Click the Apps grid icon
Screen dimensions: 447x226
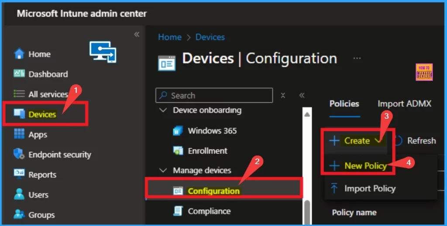point(19,134)
